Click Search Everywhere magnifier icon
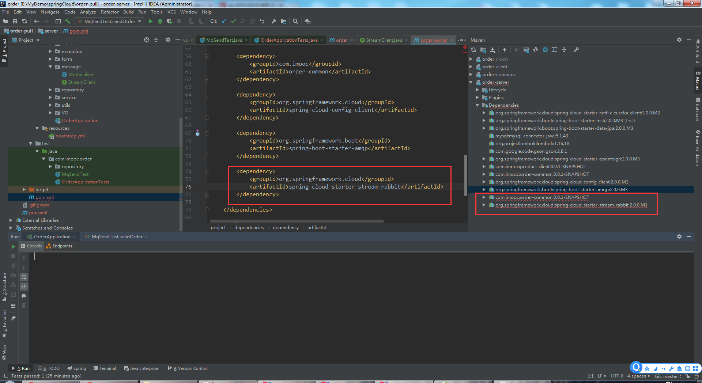Image resolution: width=702 pixels, height=383 pixels. click(295, 22)
